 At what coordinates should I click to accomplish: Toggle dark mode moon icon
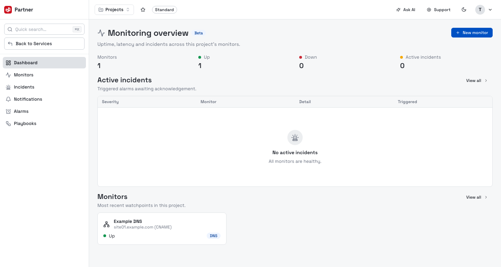click(464, 10)
